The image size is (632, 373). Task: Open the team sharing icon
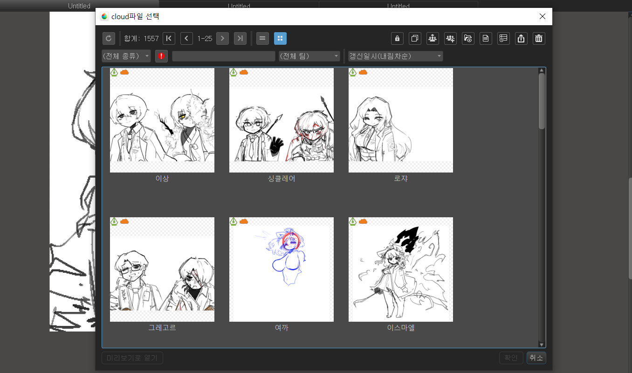click(x=433, y=38)
